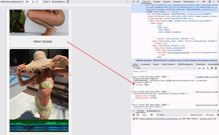The image size is (219, 135).
Task: Collapse the card-wrapper div arrow
Action: tap(149, 21)
